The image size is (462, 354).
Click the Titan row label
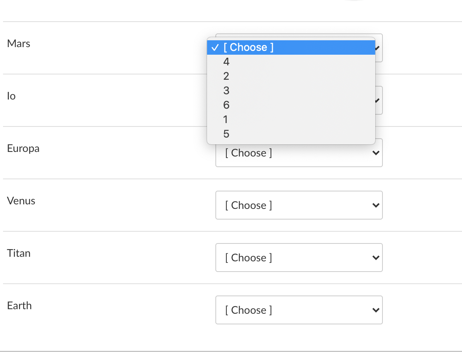click(x=19, y=253)
